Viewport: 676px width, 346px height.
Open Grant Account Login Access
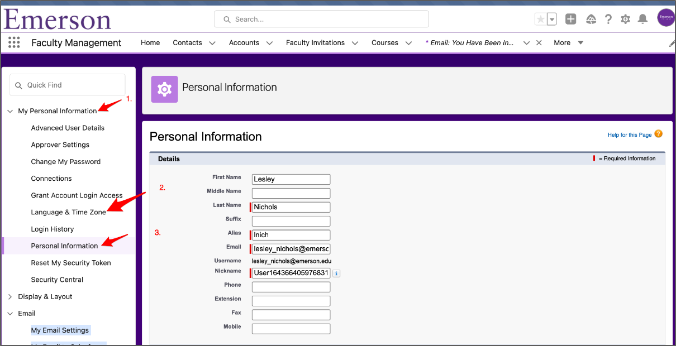[77, 195]
